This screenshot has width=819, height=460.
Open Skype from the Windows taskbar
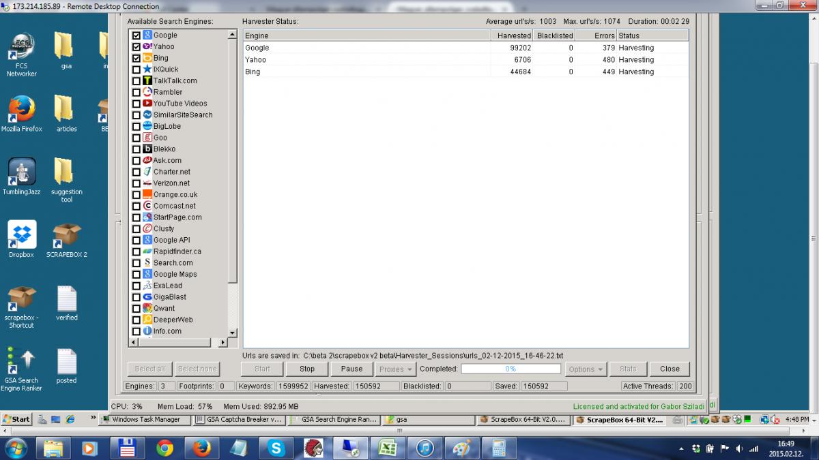pyautogui.click(x=276, y=448)
